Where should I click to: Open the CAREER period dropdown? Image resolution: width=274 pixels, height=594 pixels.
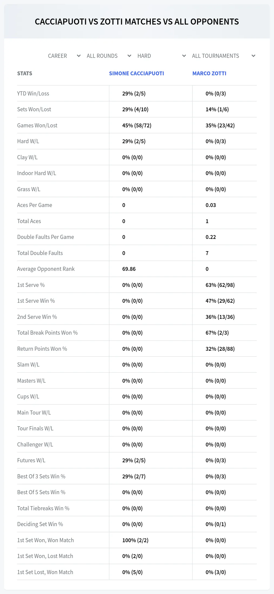click(64, 56)
